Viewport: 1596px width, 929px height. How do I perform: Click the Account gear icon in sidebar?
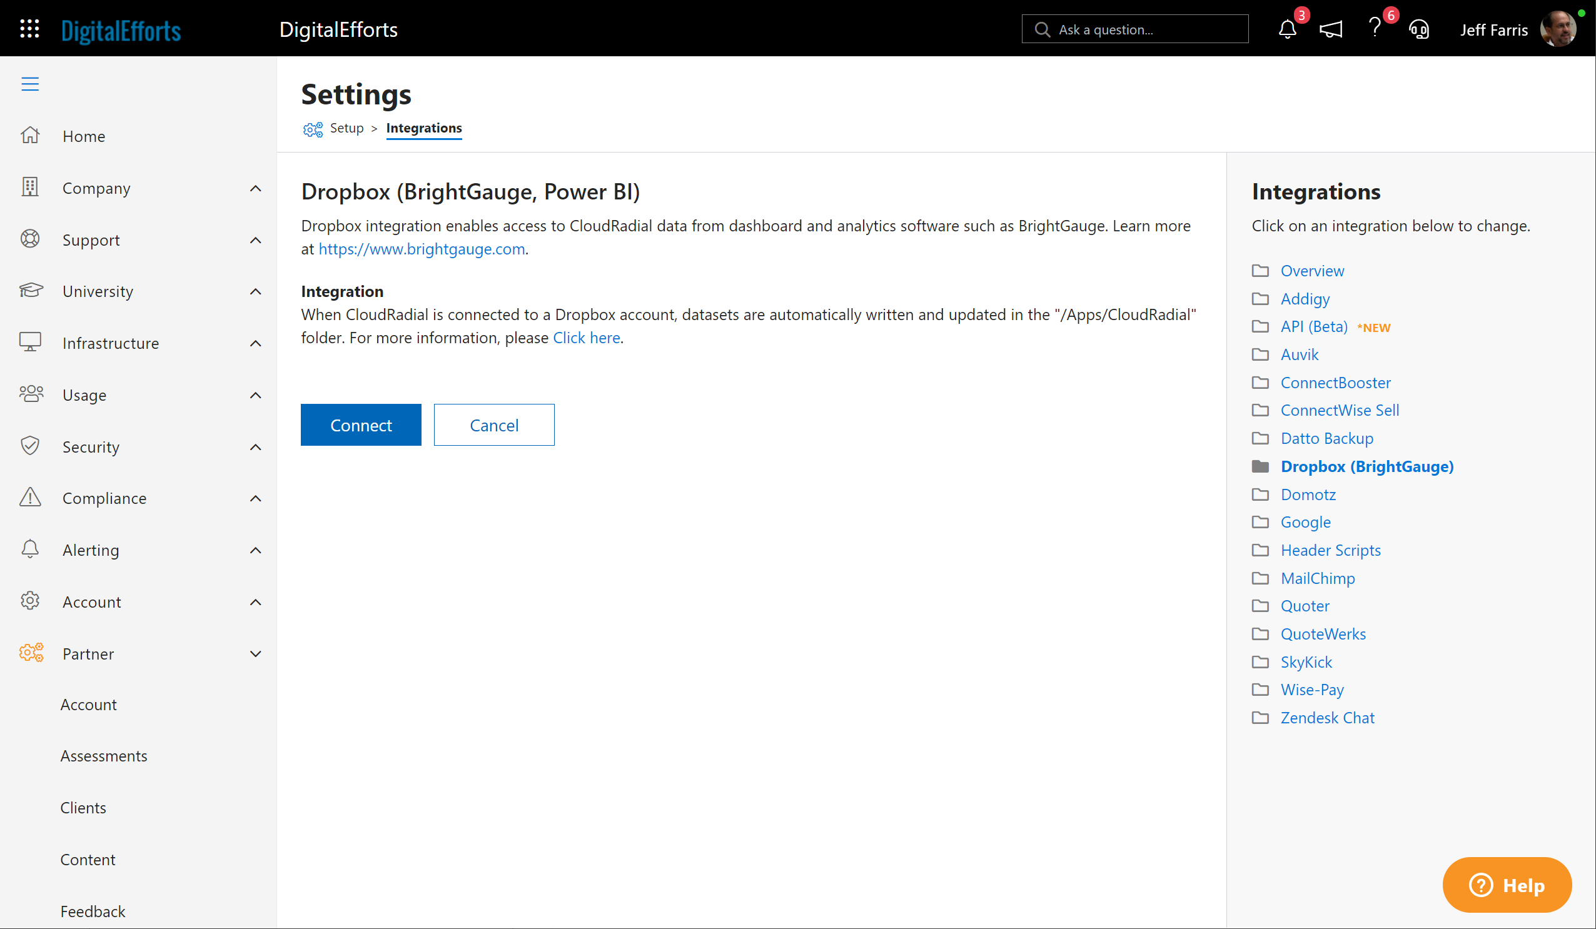click(x=30, y=601)
